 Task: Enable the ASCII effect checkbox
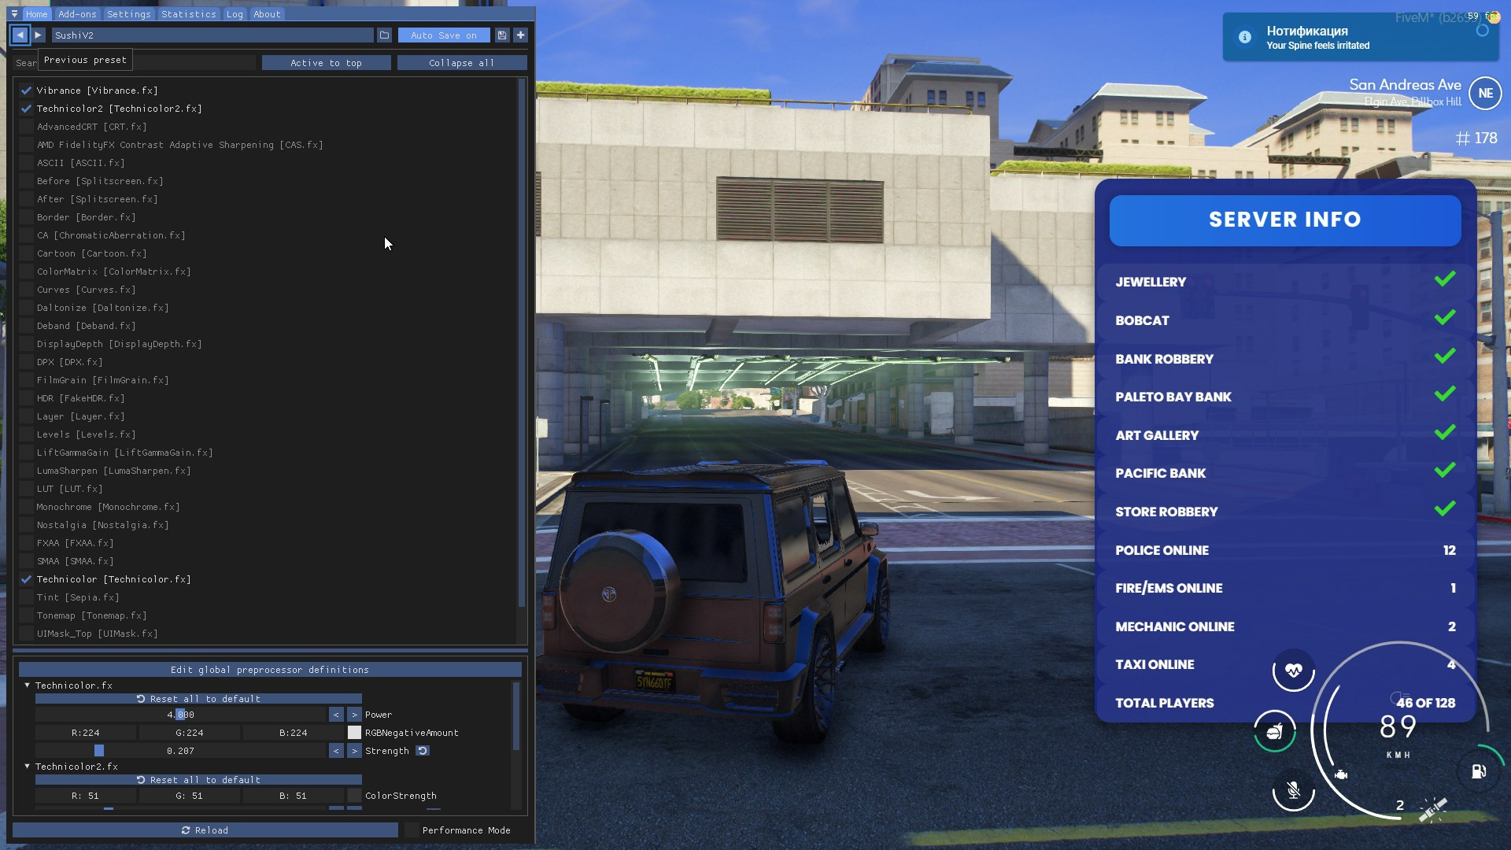point(26,163)
